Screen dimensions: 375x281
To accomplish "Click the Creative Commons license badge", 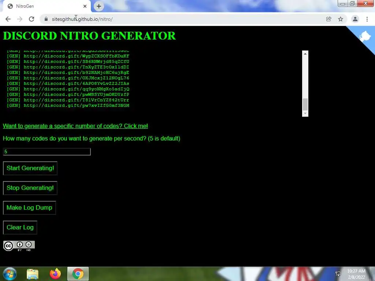I will pos(19,246).
